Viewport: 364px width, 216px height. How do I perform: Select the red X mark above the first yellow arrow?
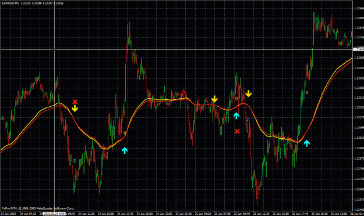[x=75, y=102]
